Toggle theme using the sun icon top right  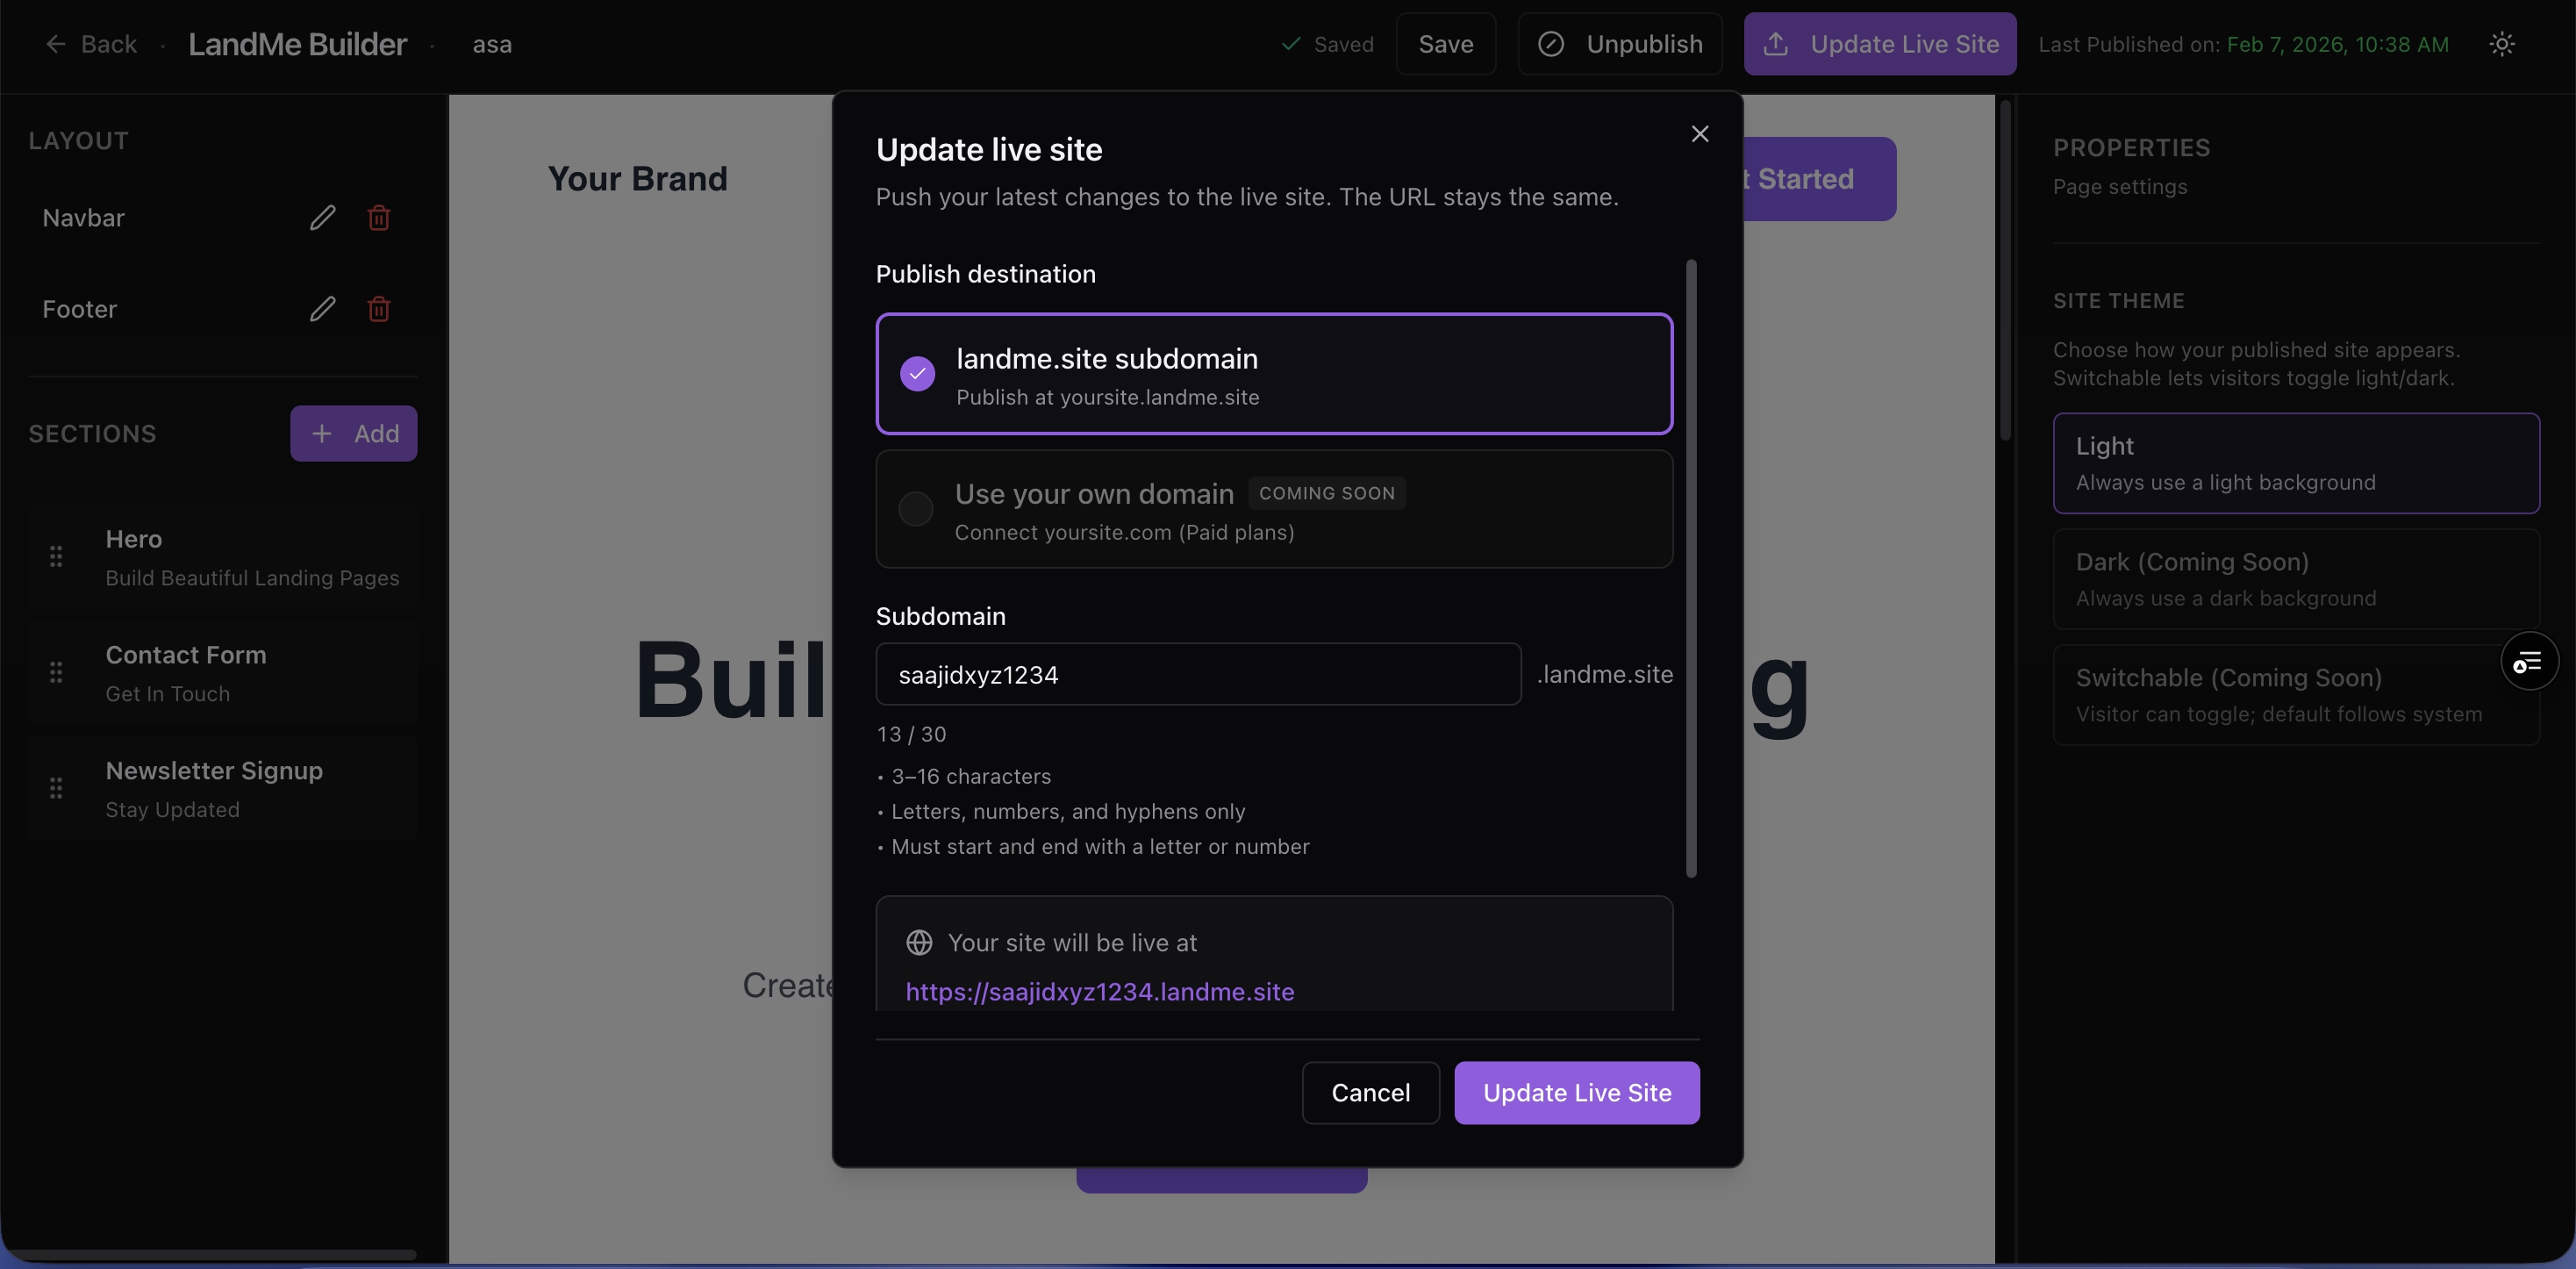tap(2502, 44)
